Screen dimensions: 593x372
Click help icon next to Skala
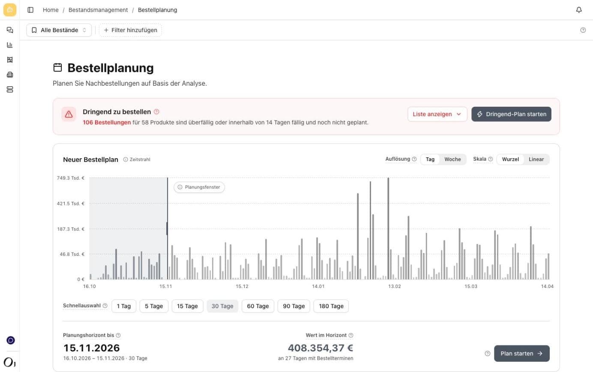tap(491, 159)
